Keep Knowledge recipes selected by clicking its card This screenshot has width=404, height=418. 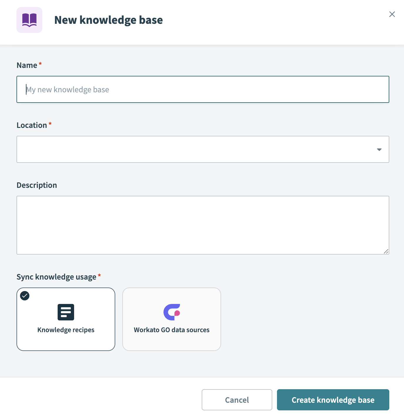[66, 319]
